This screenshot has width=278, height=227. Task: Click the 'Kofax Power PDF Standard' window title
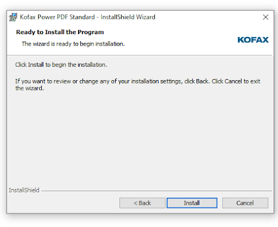(x=87, y=17)
